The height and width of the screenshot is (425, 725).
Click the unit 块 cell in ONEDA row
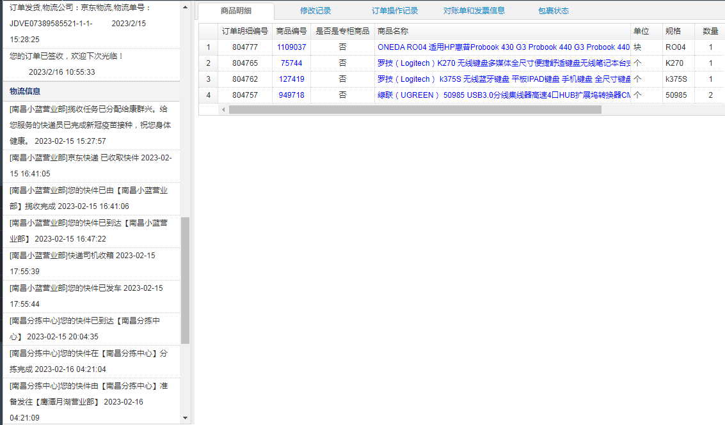point(646,47)
